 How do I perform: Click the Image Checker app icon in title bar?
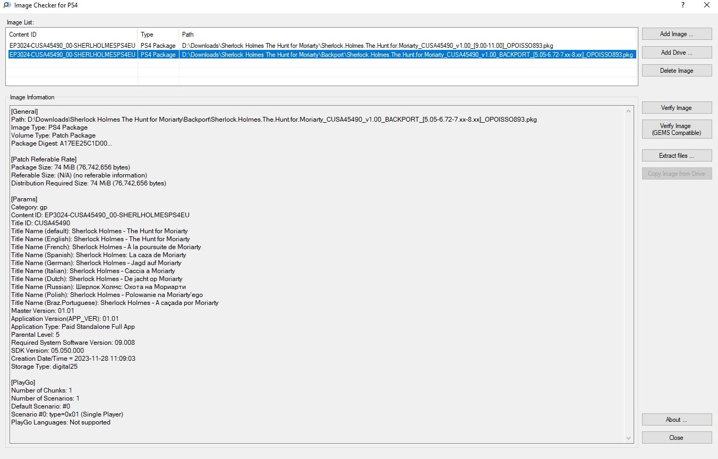coord(7,5)
